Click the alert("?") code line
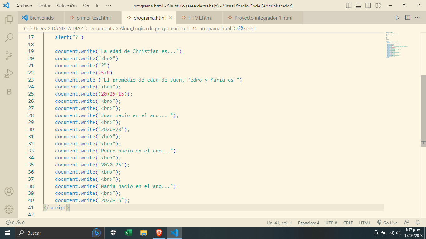Screen dimensions: 426x239 (69, 37)
